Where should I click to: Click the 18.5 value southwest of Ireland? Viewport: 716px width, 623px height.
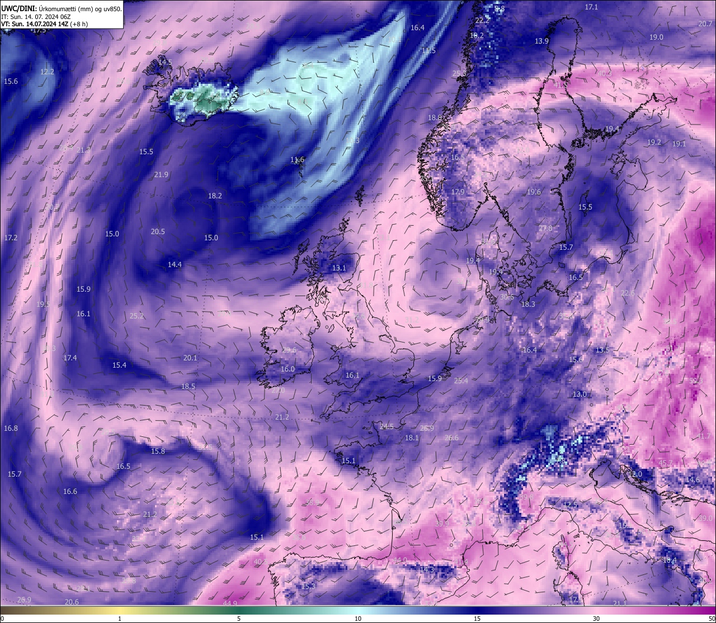[x=188, y=386]
